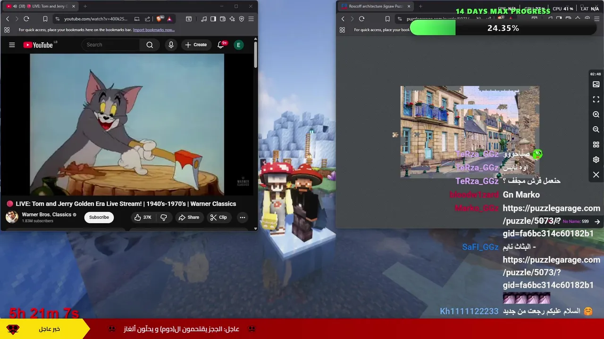Zoom in on the puzzle
604x339 pixels.
click(x=596, y=114)
